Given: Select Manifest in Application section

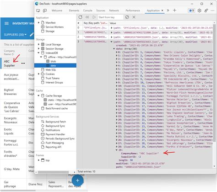Looking at the screenshot, I should (50, 23).
